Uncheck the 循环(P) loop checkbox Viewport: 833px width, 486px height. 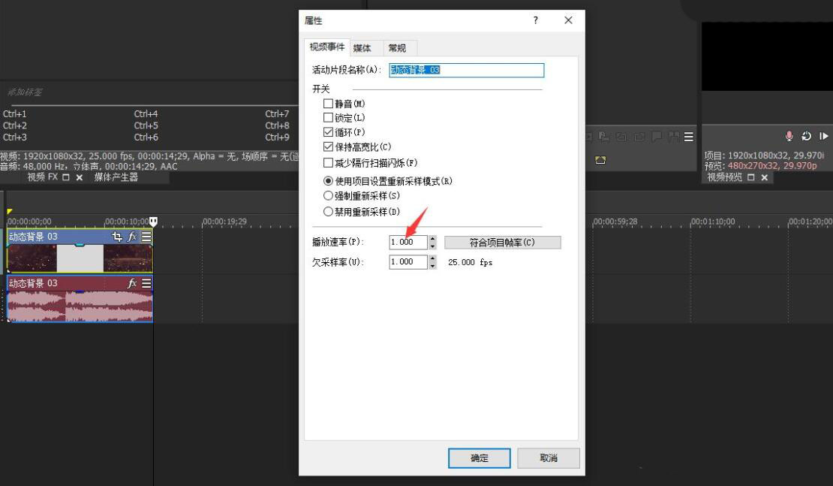pyautogui.click(x=328, y=132)
